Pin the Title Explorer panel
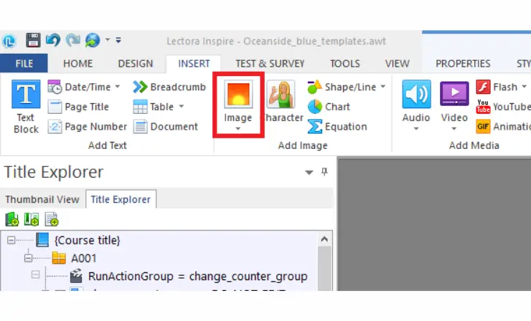The width and height of the screenshot is (531, 321). click(324, 172)
